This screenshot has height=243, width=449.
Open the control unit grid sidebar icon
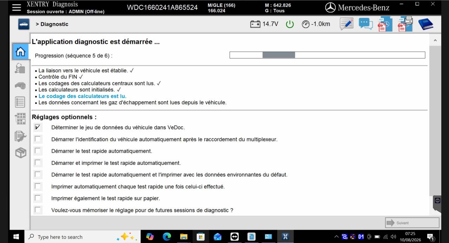pos(20,119)
